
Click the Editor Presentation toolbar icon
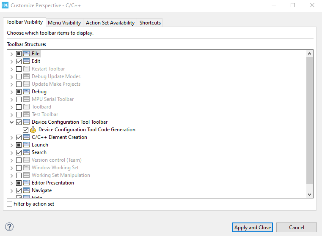pyautogui.click(x=26, y=183)
